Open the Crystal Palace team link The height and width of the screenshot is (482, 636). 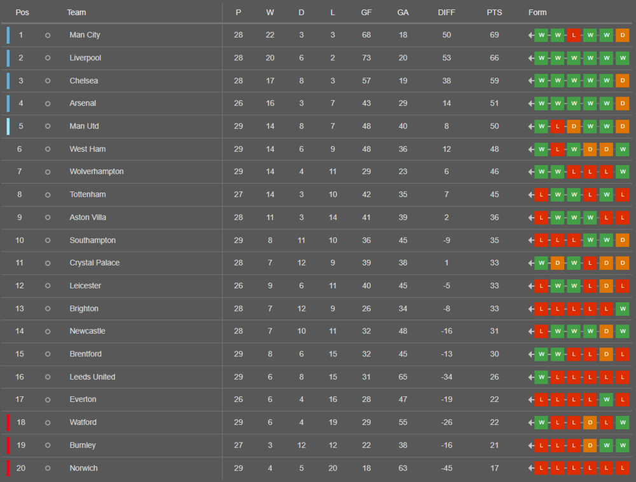pos(95,263)
